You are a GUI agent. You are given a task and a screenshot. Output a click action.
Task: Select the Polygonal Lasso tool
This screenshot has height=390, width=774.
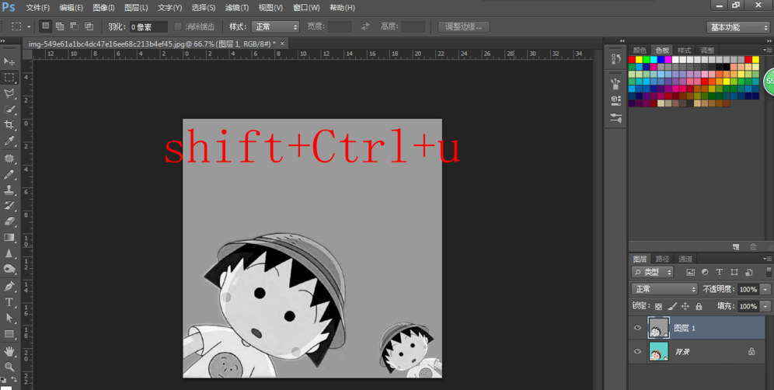click(x=9, y=93)
